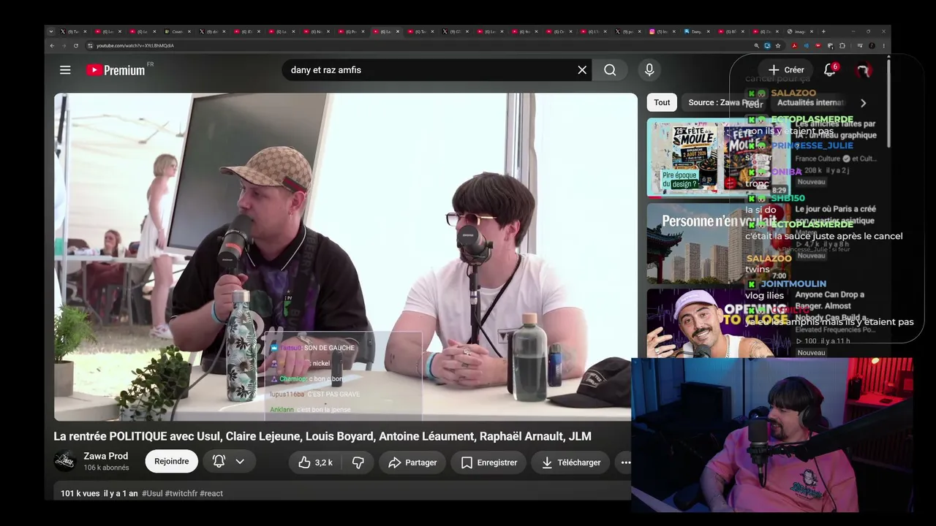Dislike the video with thumbs down
The image size is (936, 526).
[358, 462]
